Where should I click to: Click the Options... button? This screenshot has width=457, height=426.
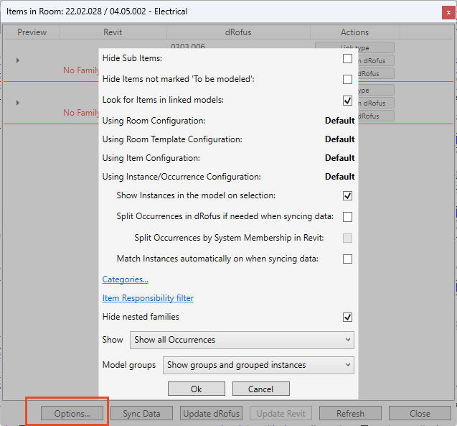(x=72, y=413)
